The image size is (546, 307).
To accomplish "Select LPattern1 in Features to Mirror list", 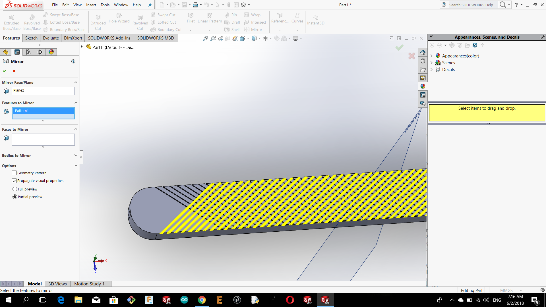I will coord(43,111).
